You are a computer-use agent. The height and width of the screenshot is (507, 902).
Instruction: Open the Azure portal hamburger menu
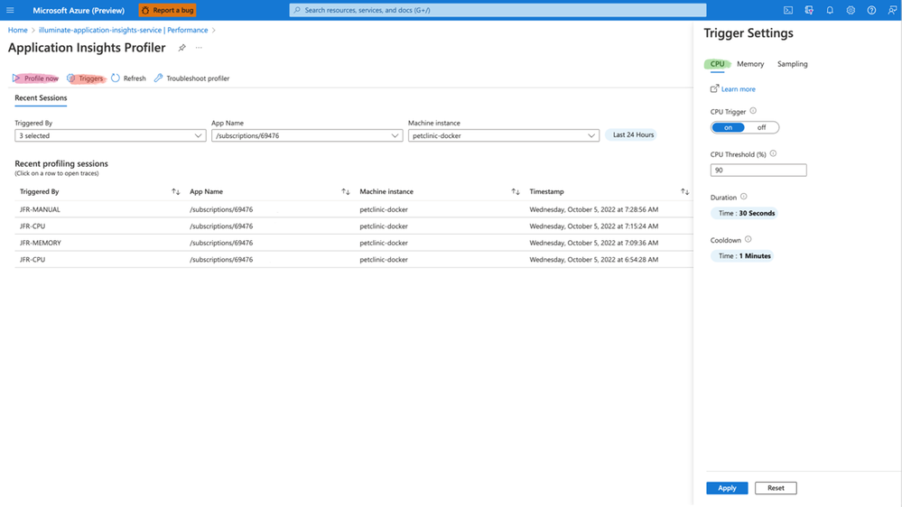pos(10,10)
